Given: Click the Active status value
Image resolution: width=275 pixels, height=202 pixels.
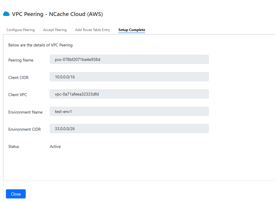Looking at the screenshot, I should pos(55,146).
